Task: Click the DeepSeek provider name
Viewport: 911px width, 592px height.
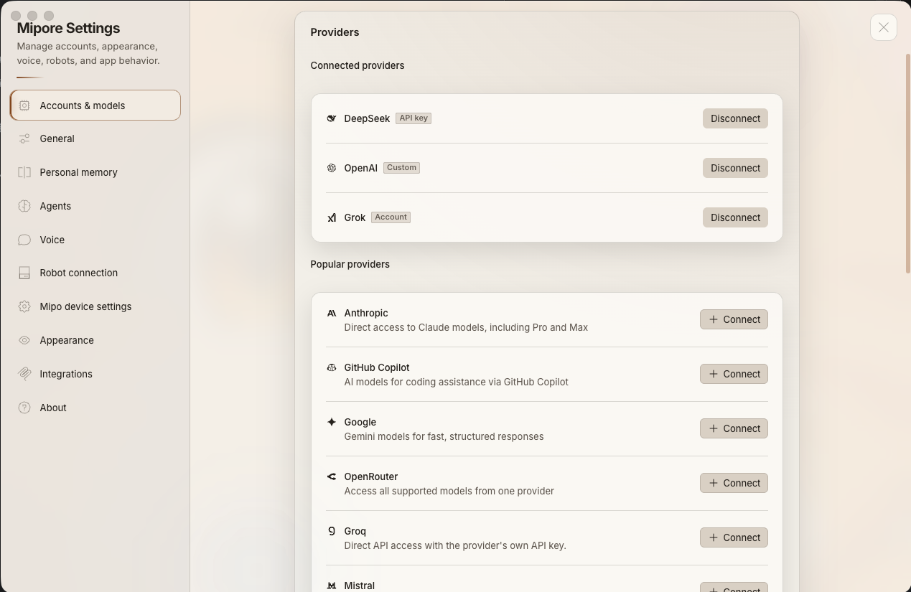Action: 367,118
